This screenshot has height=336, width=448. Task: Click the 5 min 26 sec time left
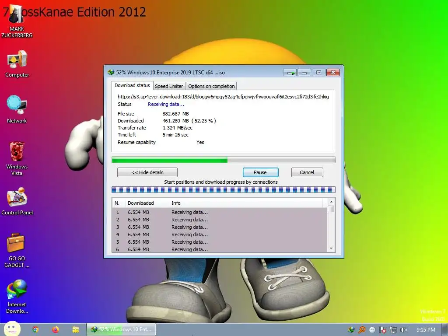point(175,135)
